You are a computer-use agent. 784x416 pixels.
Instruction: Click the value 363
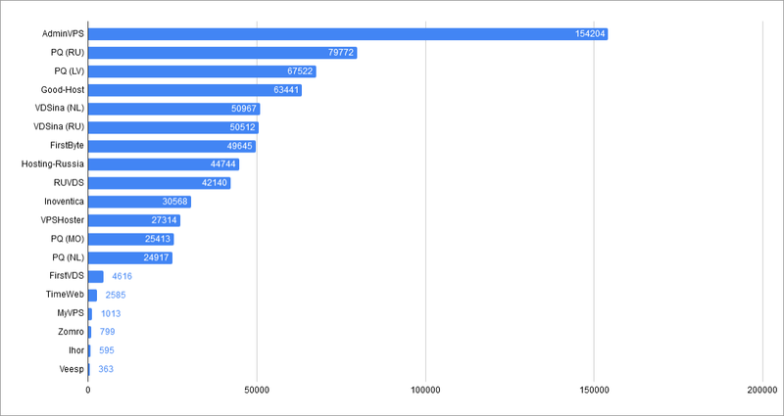click(x=106, y=370)
